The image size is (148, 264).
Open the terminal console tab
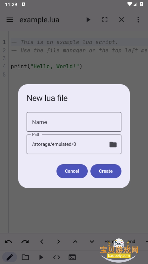coord(72,257)
